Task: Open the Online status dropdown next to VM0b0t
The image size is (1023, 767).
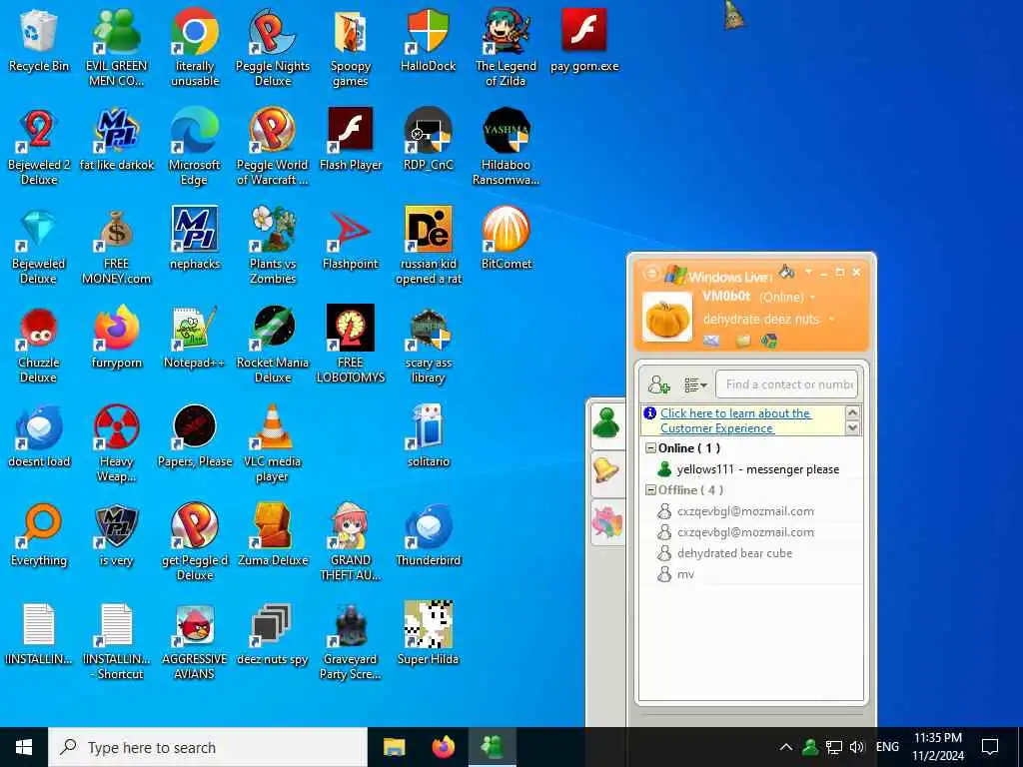Action: [x=812, y=298]
